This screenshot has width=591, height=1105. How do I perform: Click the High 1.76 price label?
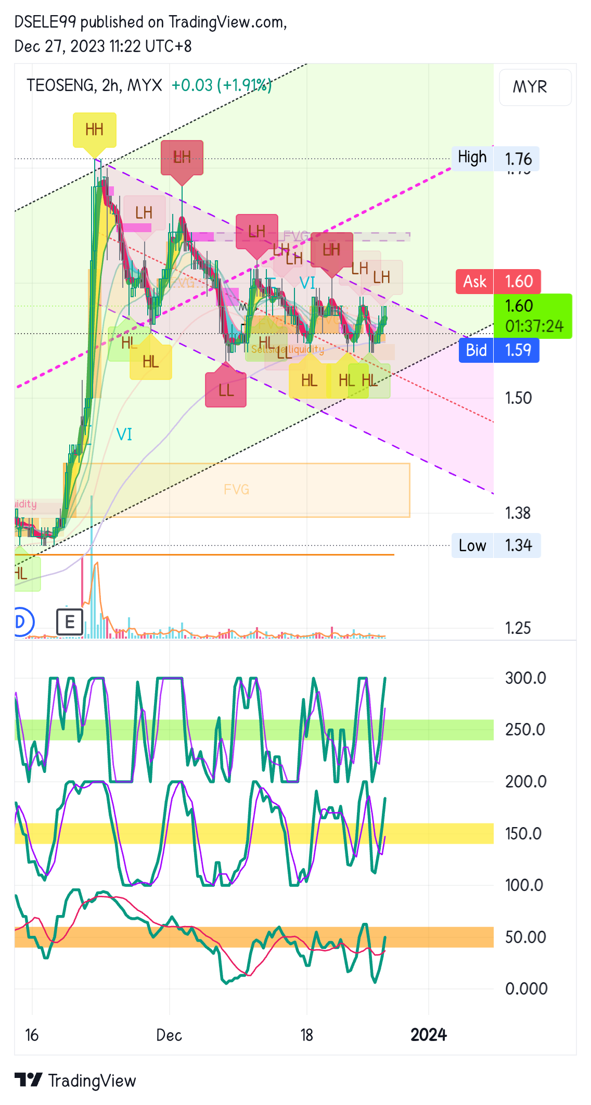495,158
